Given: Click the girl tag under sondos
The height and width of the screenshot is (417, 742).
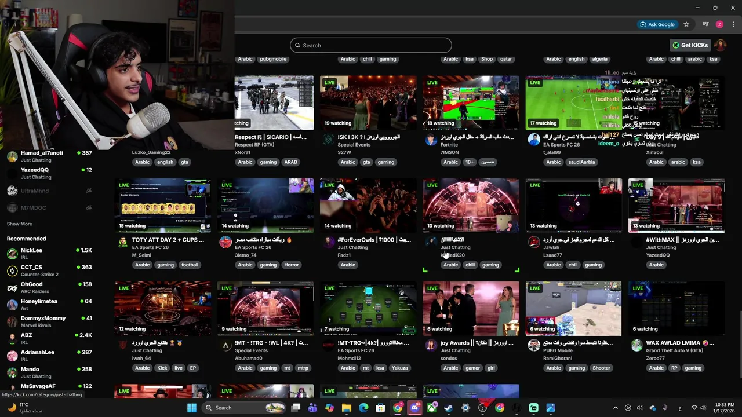Looking at the screenshot, I should (x=491, y=368).
